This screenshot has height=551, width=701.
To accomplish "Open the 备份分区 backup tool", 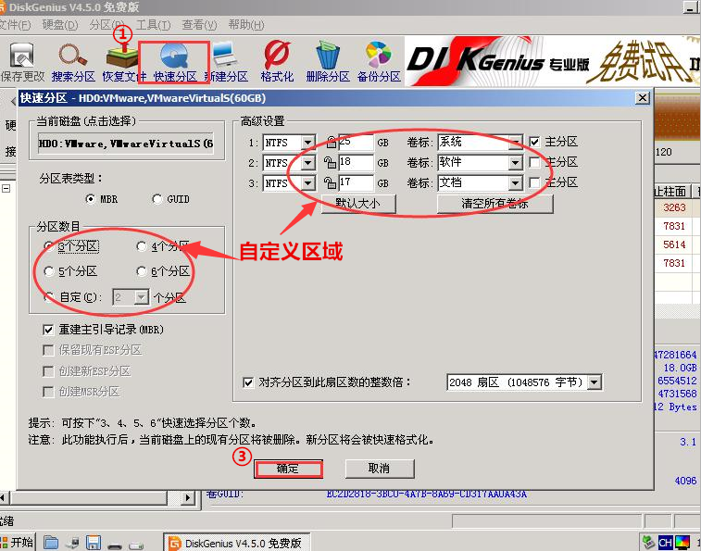I will tap(379, 62).
